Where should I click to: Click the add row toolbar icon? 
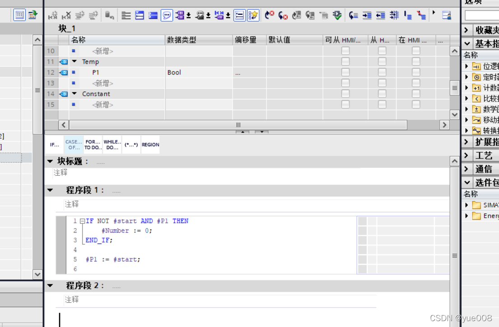[93, 15]
